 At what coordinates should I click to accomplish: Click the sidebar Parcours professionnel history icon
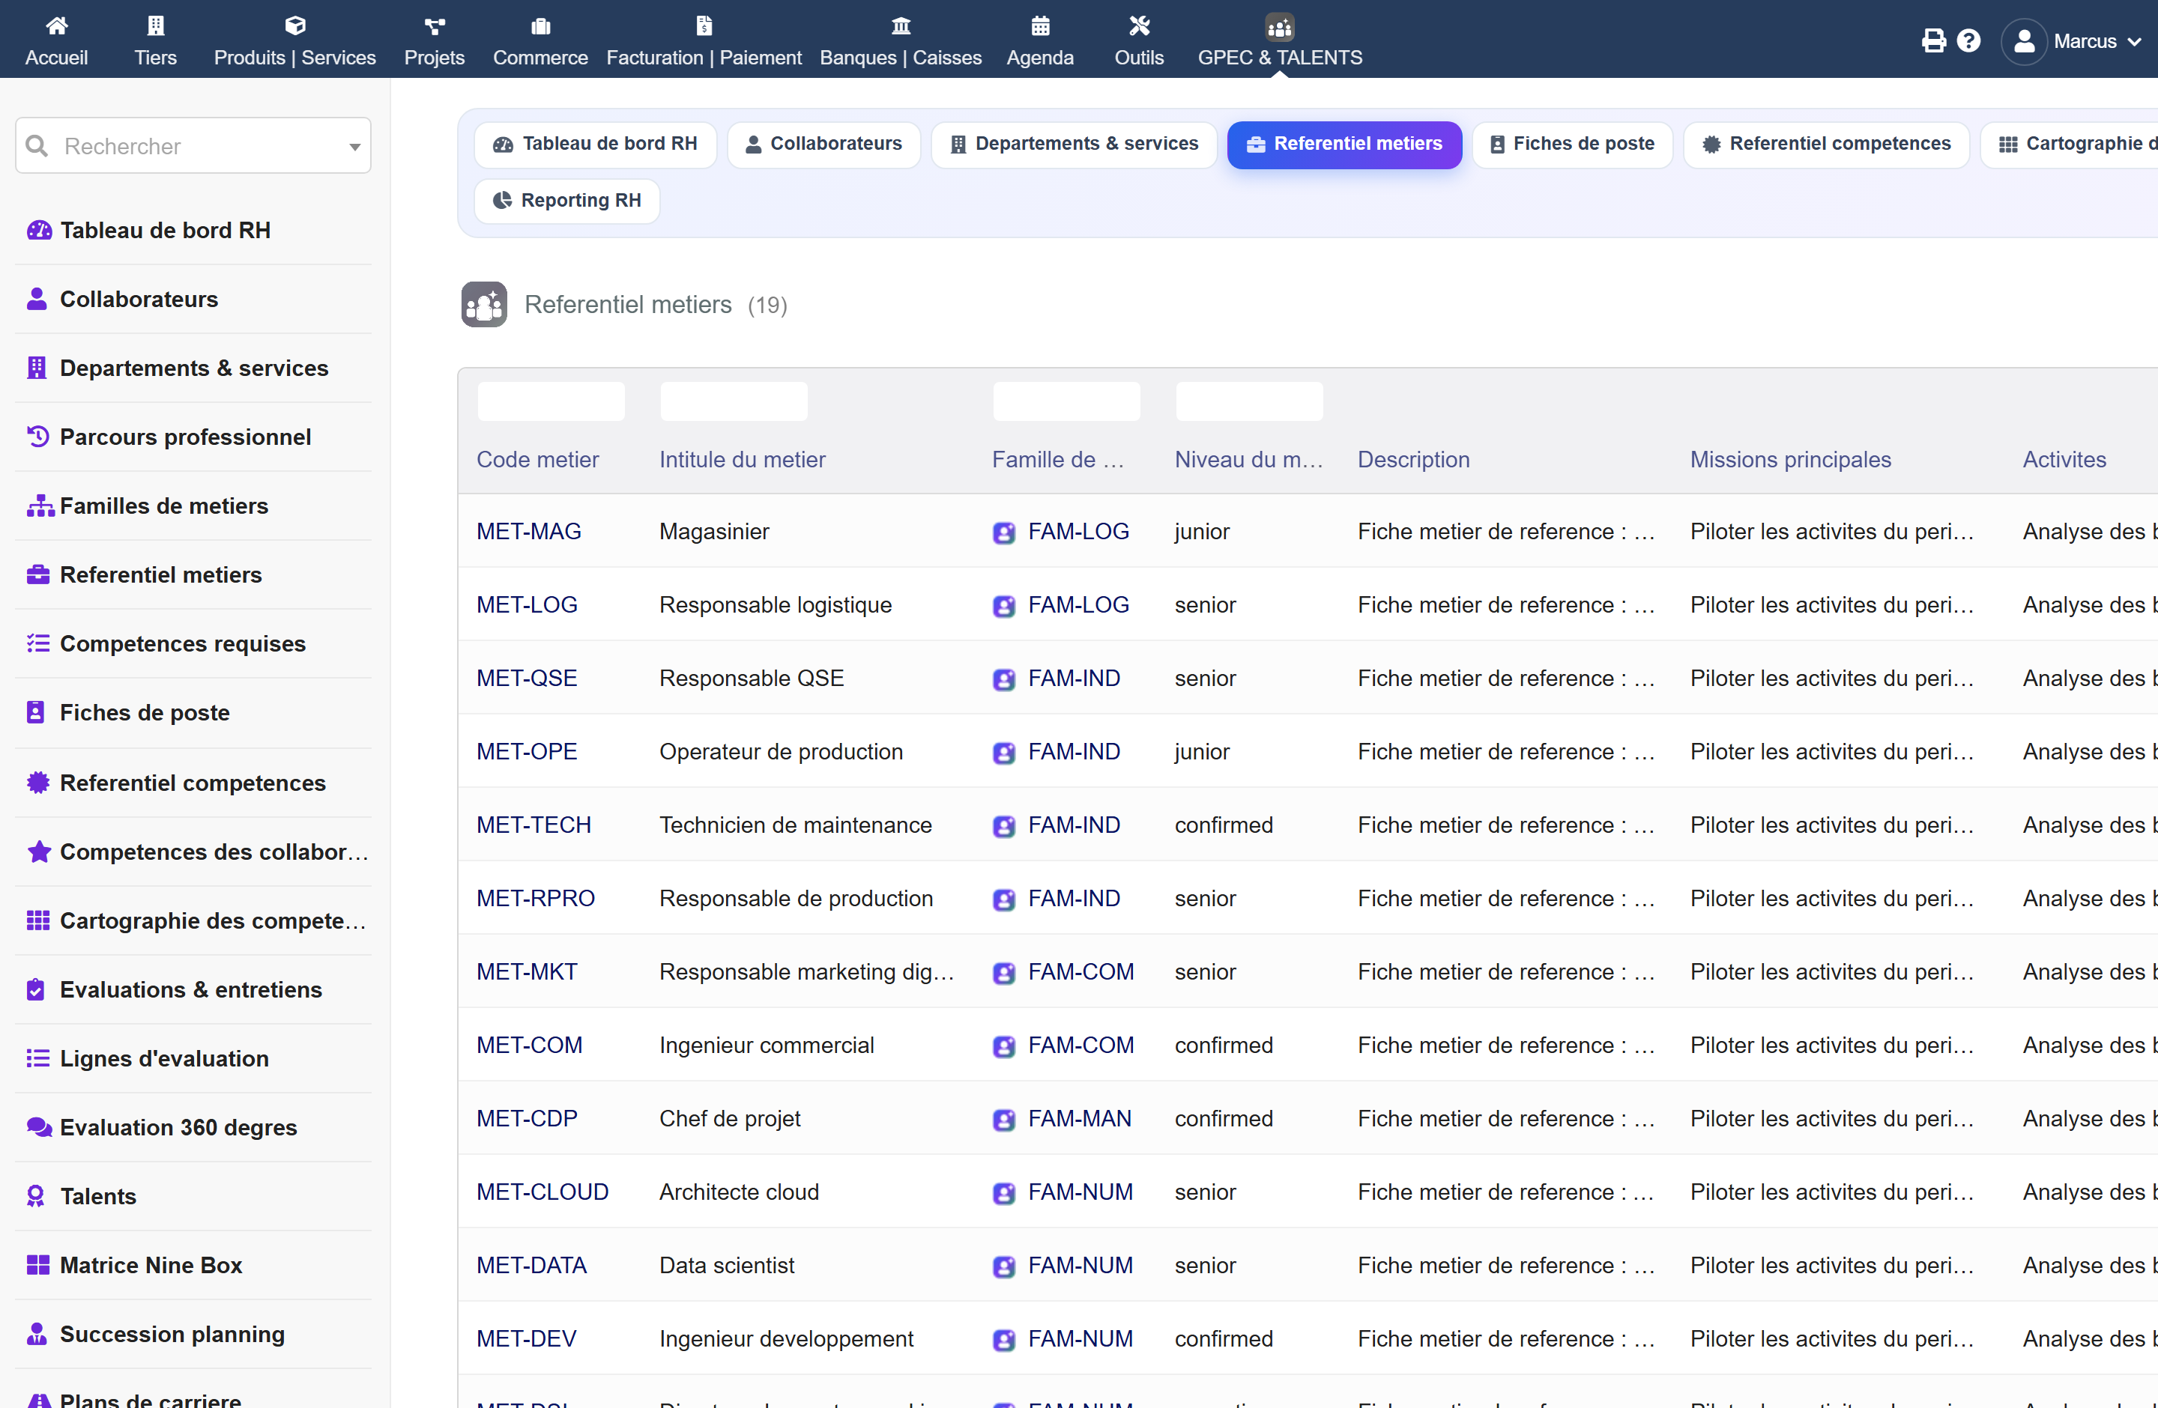coord(38,437)
